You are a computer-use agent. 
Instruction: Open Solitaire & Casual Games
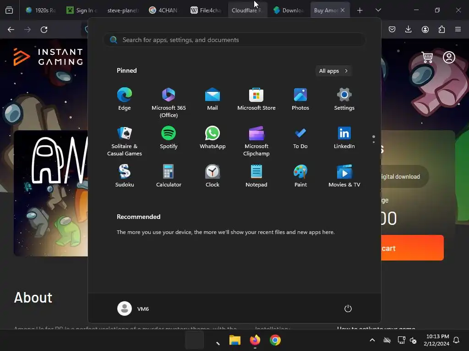(x=125, y=141)
